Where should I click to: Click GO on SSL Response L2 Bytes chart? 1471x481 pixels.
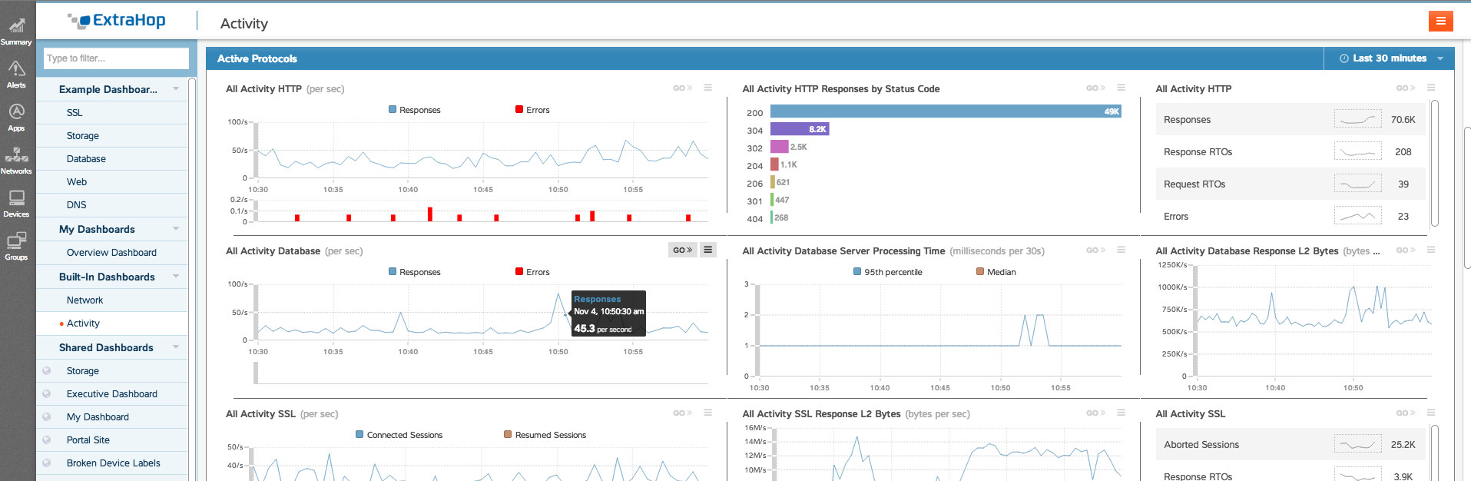coord(1095,413)
